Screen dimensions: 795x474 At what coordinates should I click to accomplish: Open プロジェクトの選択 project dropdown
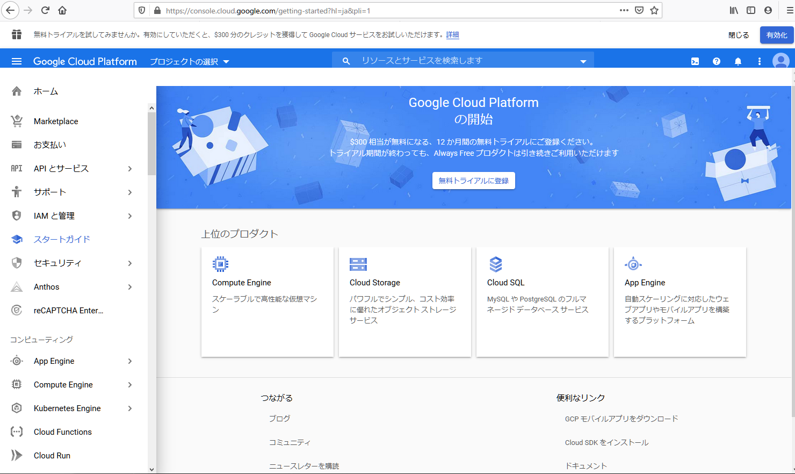click(190, 62)
